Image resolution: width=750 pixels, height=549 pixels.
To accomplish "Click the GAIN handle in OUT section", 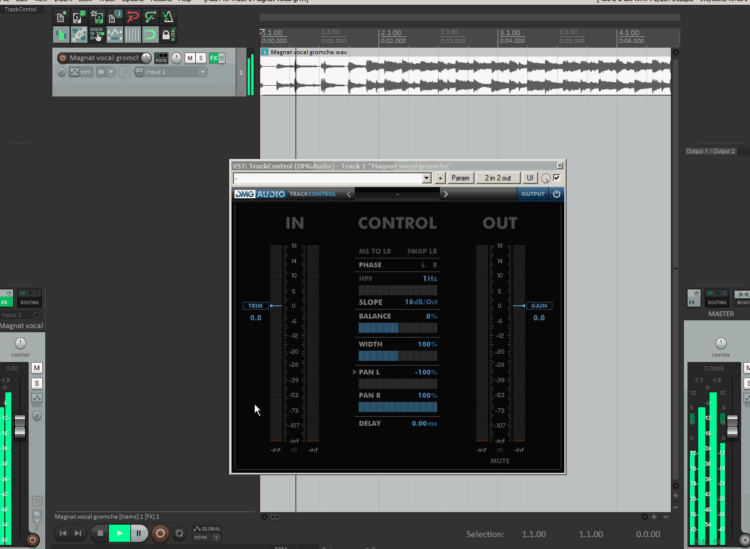I will (539, 306).
